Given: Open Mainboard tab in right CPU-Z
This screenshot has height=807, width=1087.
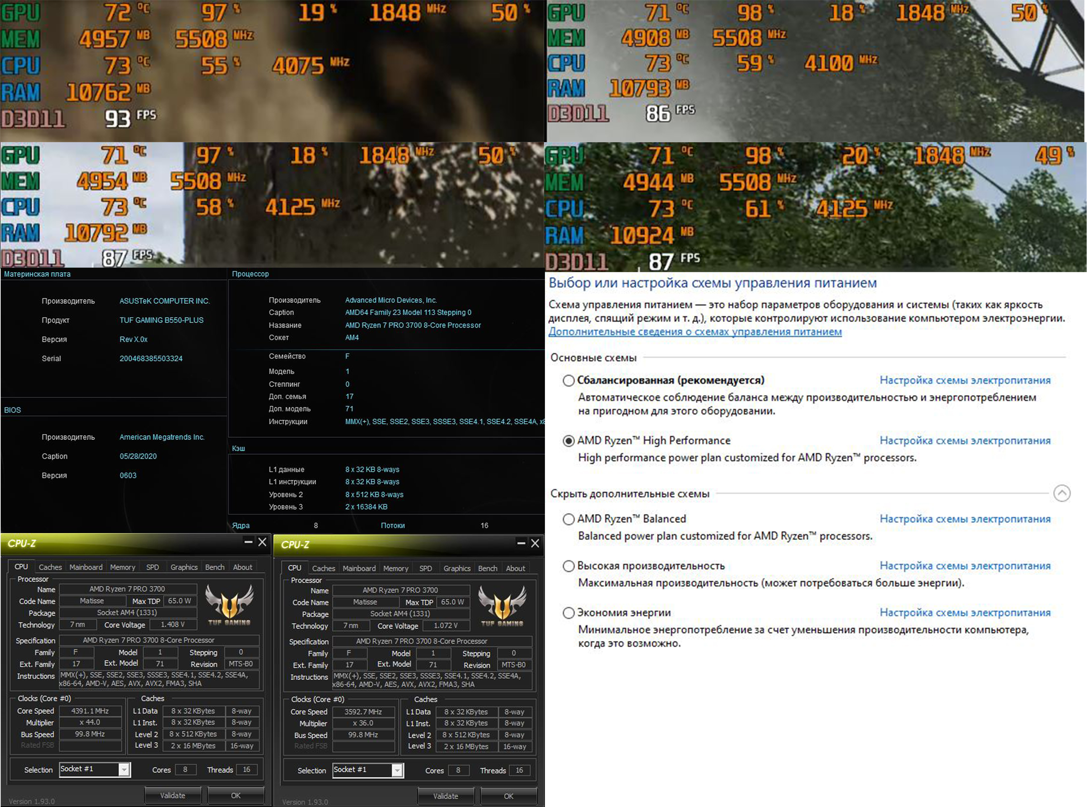Looking at the screenshot, I should (x=359, y=569).
